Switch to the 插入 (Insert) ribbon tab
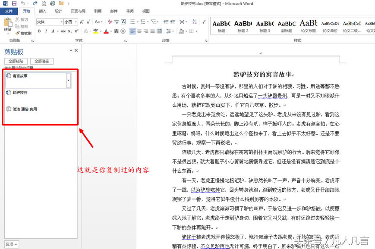The height and width of the screenshot is (249, 375). pyautogui.click(x=42, y=11)
